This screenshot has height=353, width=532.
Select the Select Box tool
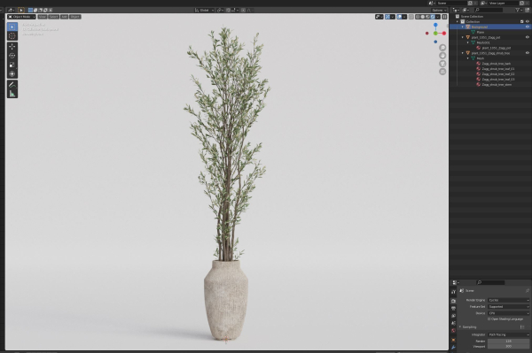(x=12, y=27)
